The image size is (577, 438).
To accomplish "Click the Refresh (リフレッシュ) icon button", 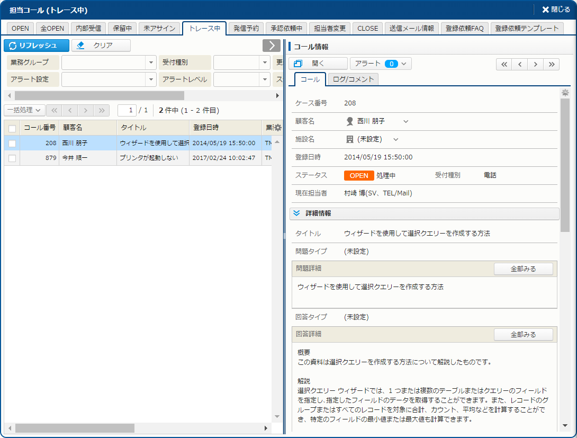I will (37, 46).
